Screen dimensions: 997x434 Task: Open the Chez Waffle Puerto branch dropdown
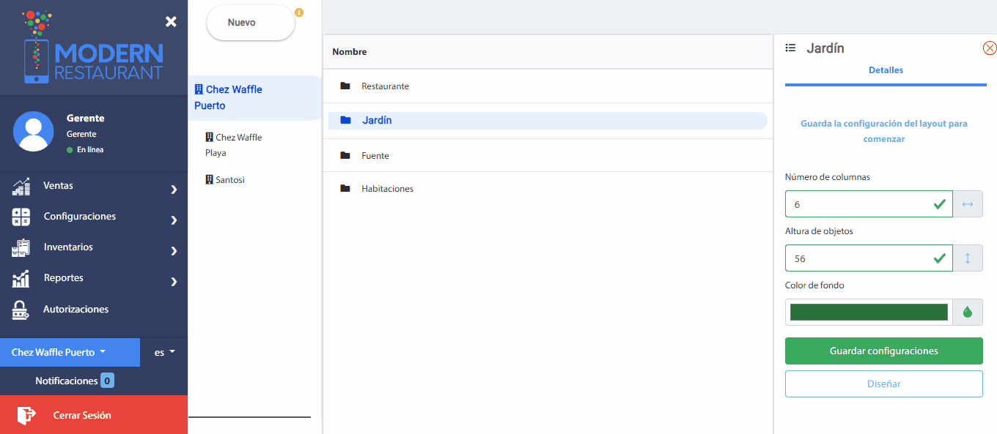click(59, 352)
